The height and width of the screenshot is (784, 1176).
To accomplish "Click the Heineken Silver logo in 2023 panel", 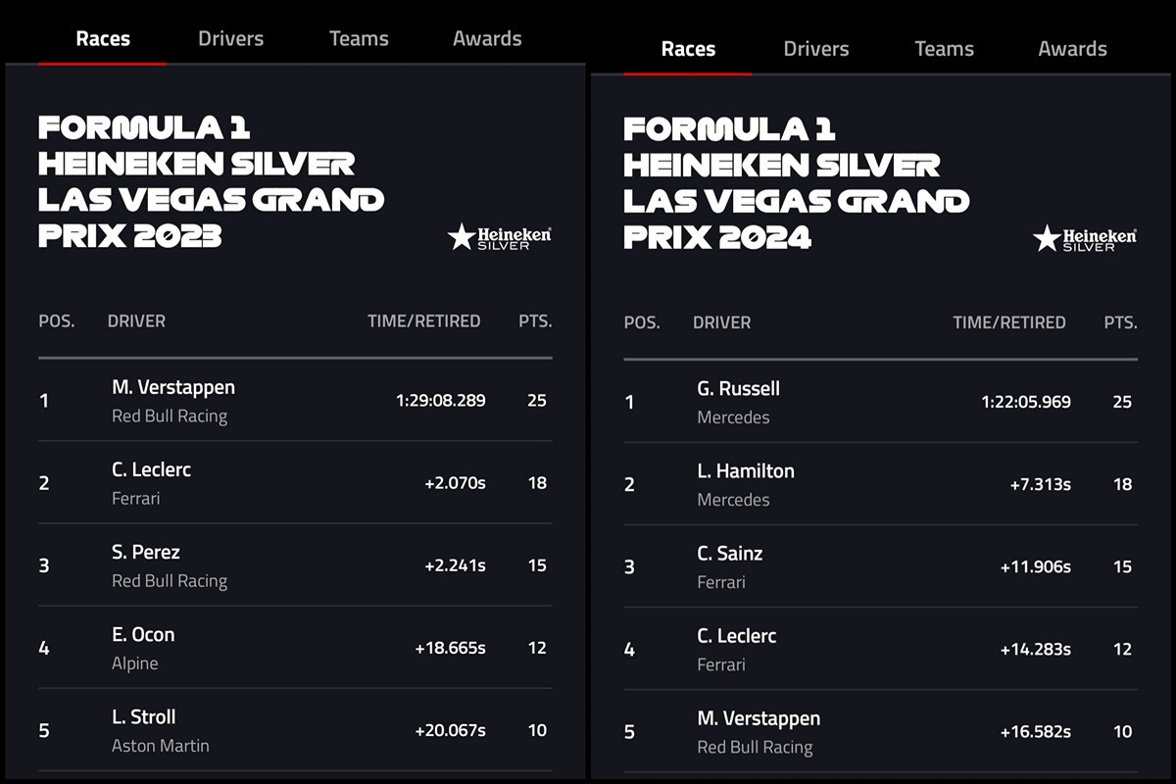I will pyautogui.click(x=500, y=237).
